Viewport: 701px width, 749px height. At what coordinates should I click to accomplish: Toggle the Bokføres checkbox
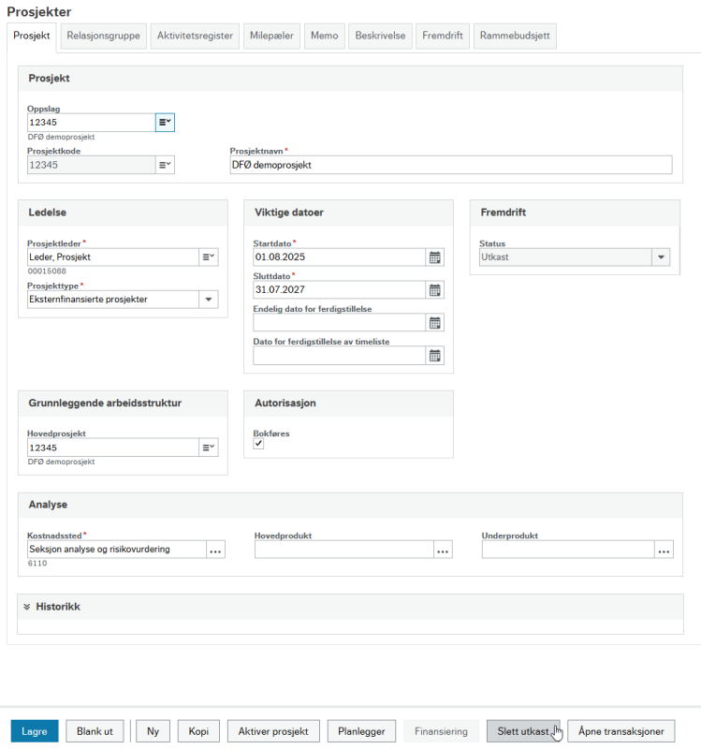coord(258,444)
